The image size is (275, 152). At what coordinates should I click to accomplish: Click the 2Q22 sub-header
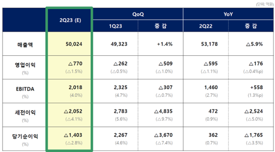pyautogui.click(x=206, y=26)
